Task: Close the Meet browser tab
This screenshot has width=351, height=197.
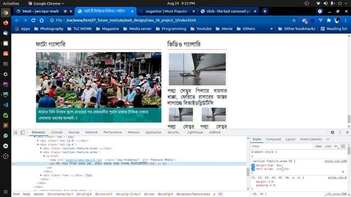Action: [71, 11]
